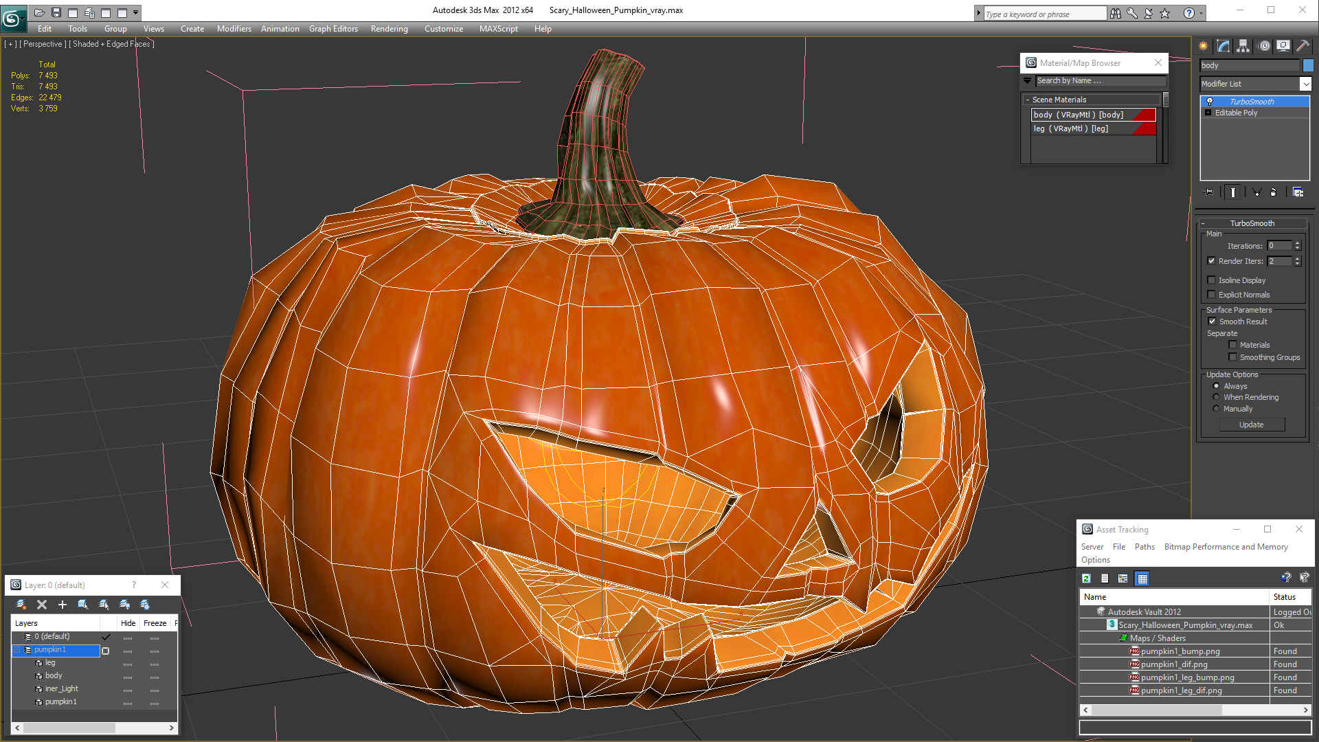Collapse the pumpkin1 layer tree
This screenshot has height=742, width=1319.
pyautogui.click(x=18, y=650)
